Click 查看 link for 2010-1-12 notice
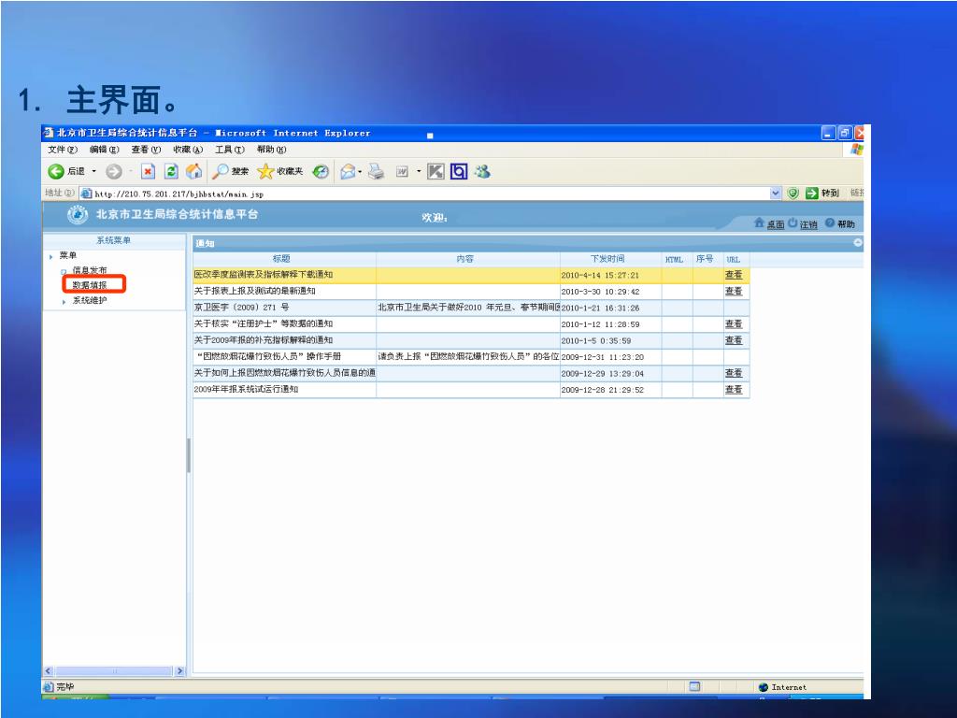Viewport: 957px width, 718px height. [x=733, y=324]
